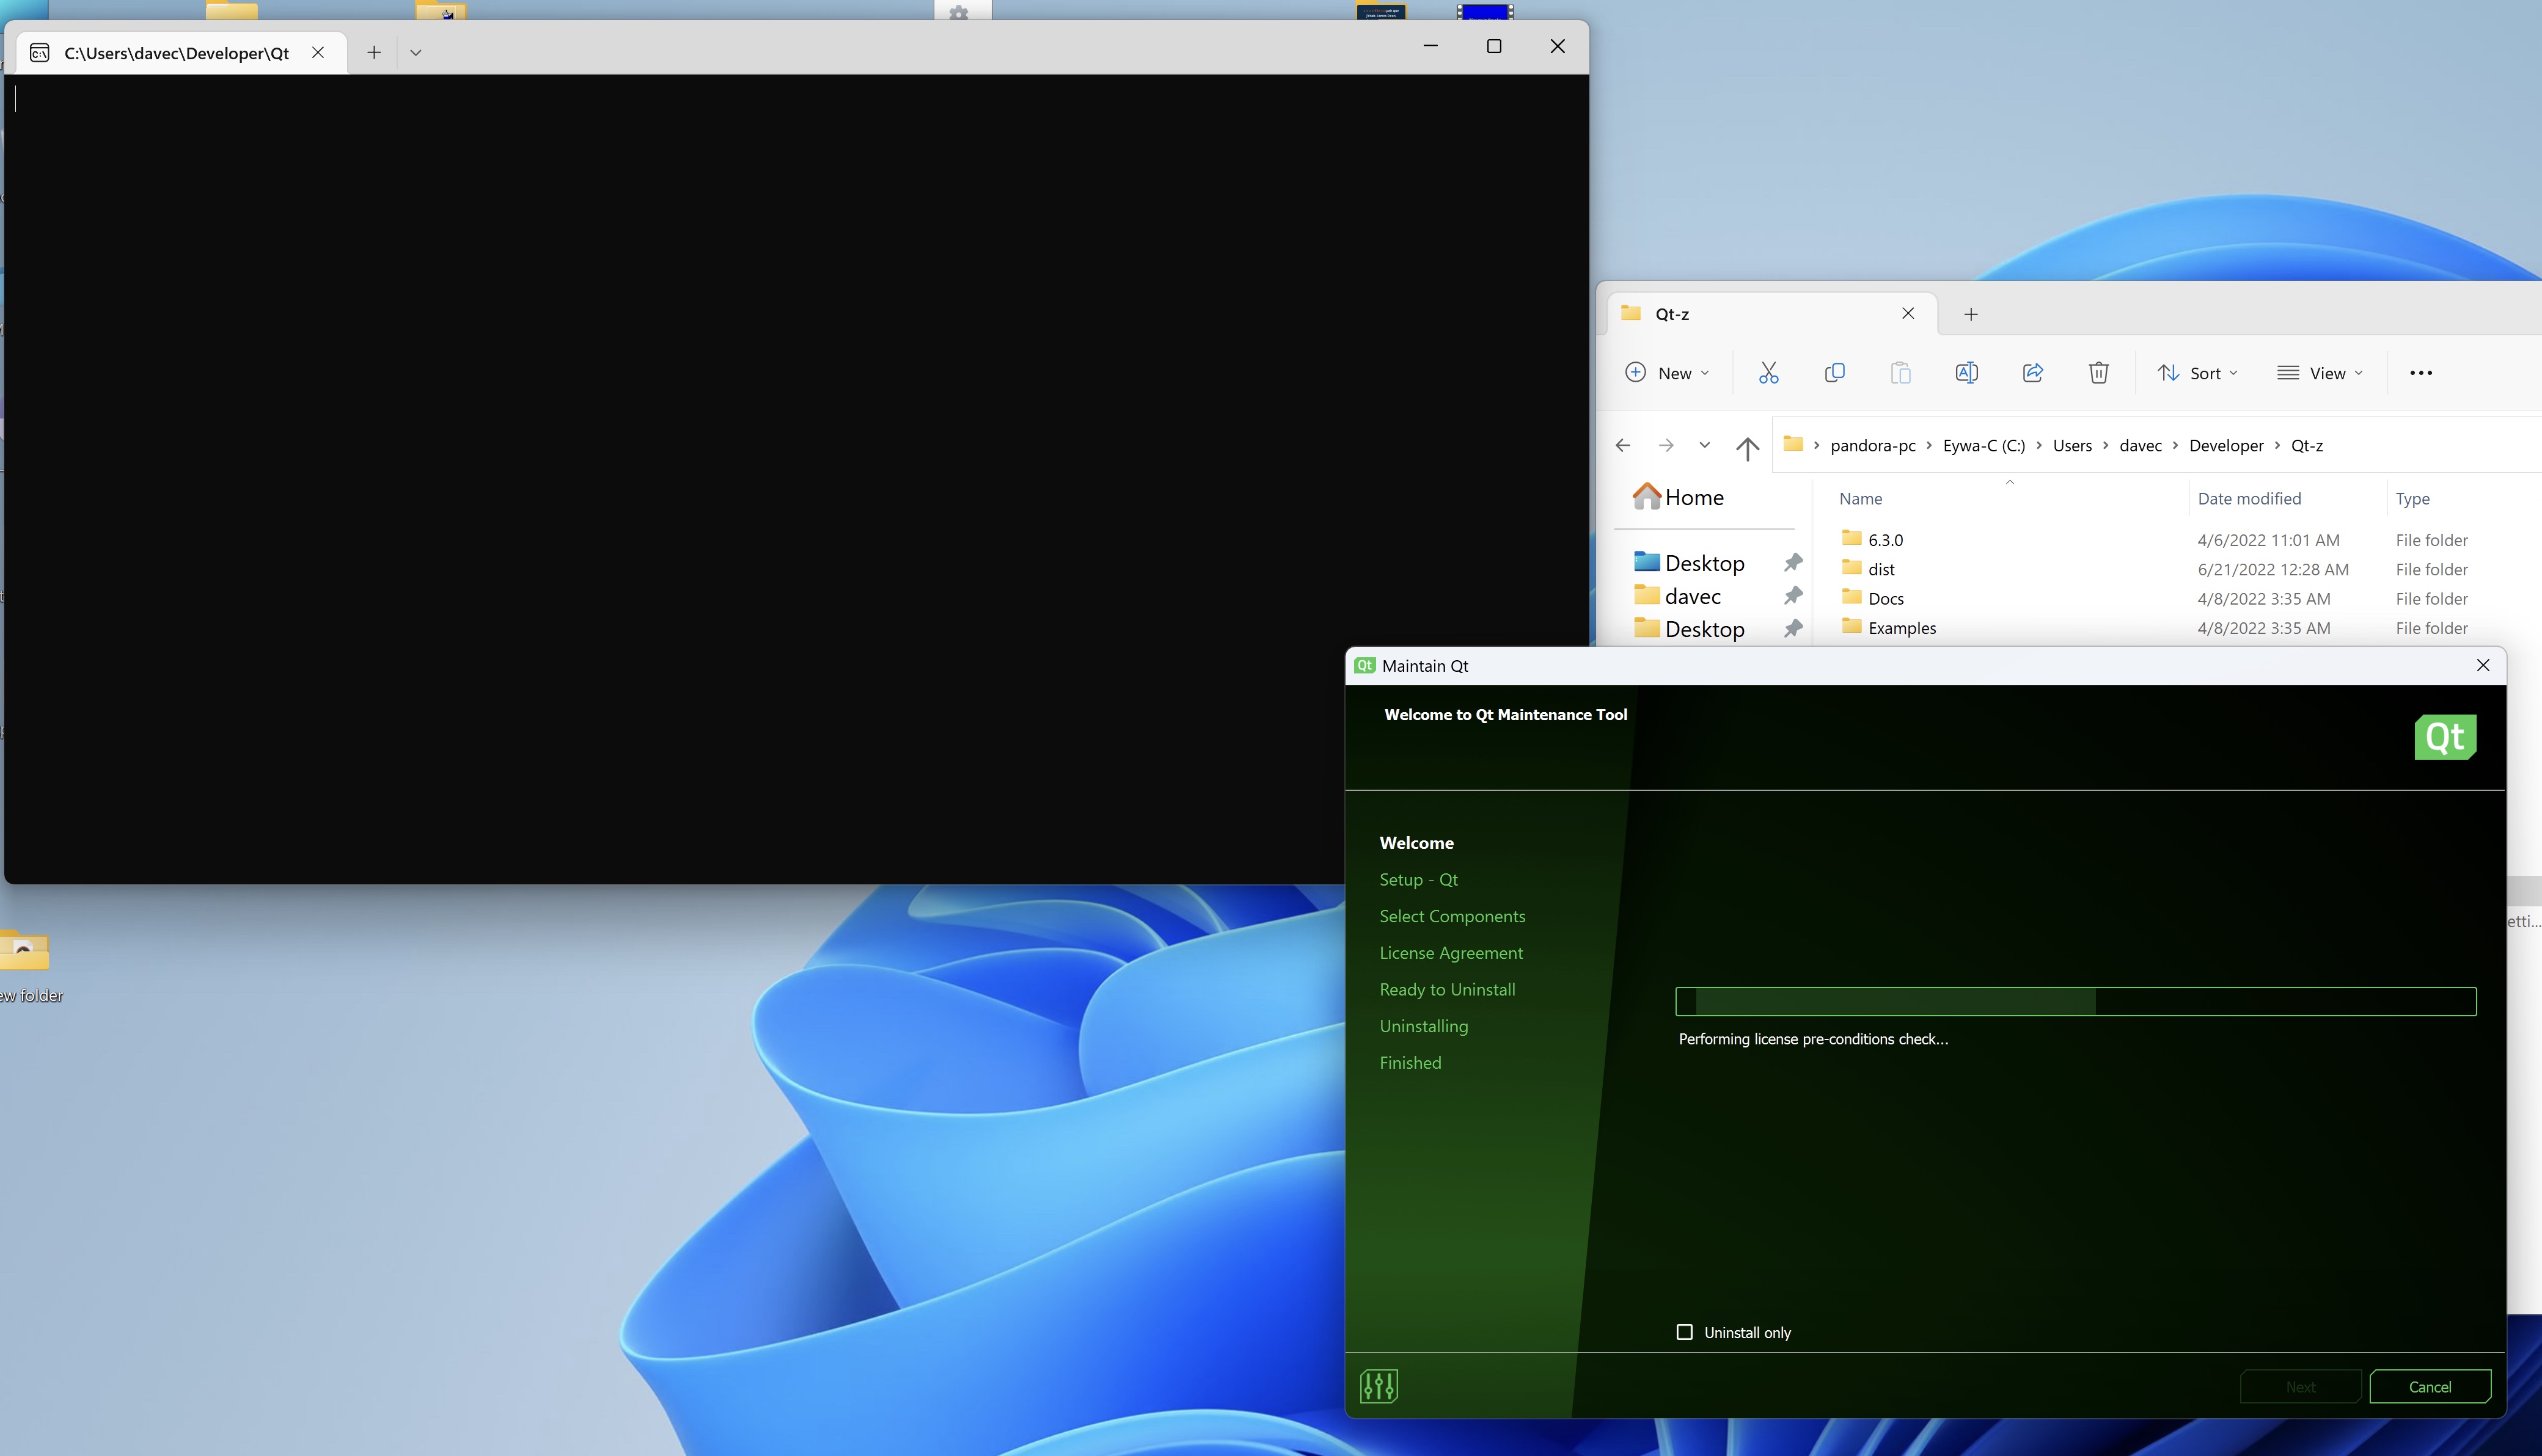Go up one folder with Up arrow
2542x1456 pixels.
(x=1746, y=447)
